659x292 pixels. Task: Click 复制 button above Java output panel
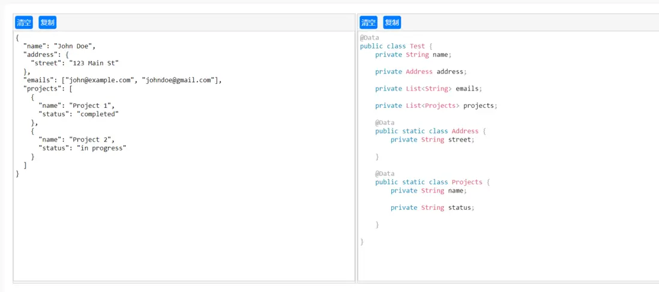click(392, 22)
